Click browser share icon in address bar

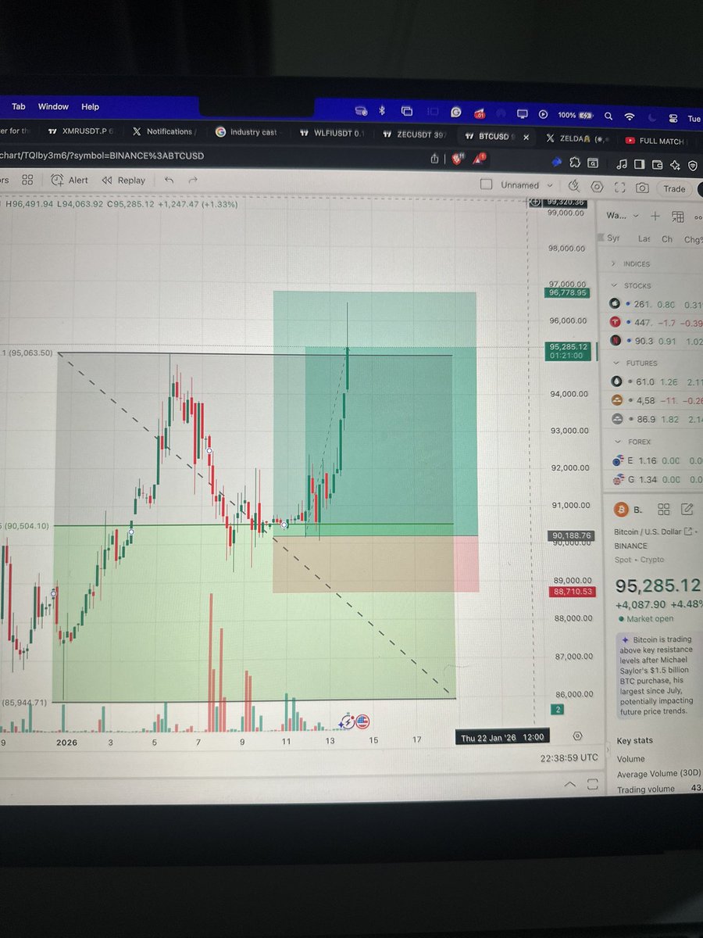click(434, 158)
